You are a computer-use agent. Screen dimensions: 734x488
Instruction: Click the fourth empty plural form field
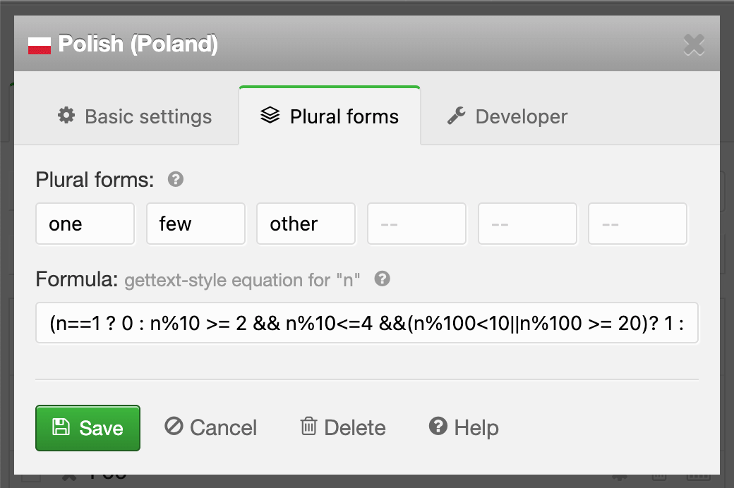coord(416,224)
